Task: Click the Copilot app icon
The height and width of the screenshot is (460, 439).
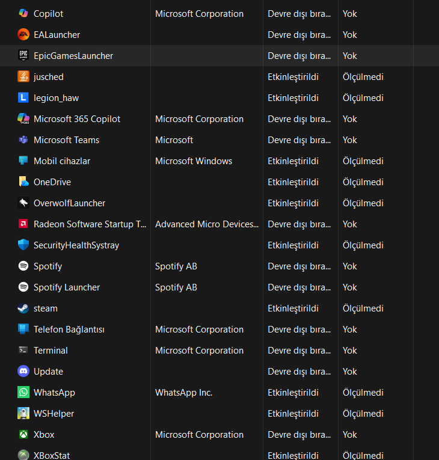Action: [23, 13]
